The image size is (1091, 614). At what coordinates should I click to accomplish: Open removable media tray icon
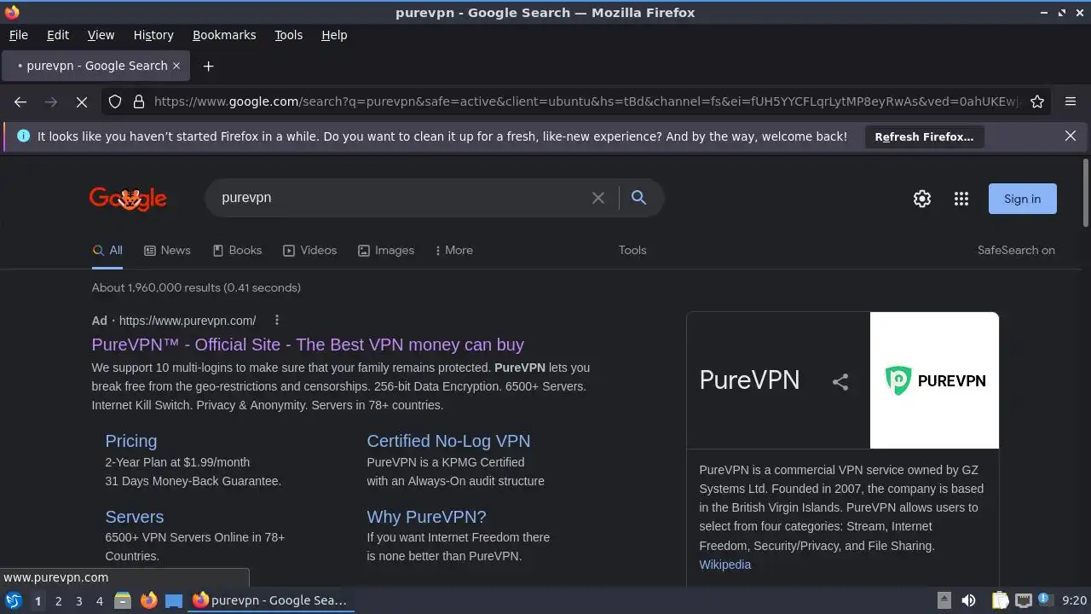click(944, 600)
